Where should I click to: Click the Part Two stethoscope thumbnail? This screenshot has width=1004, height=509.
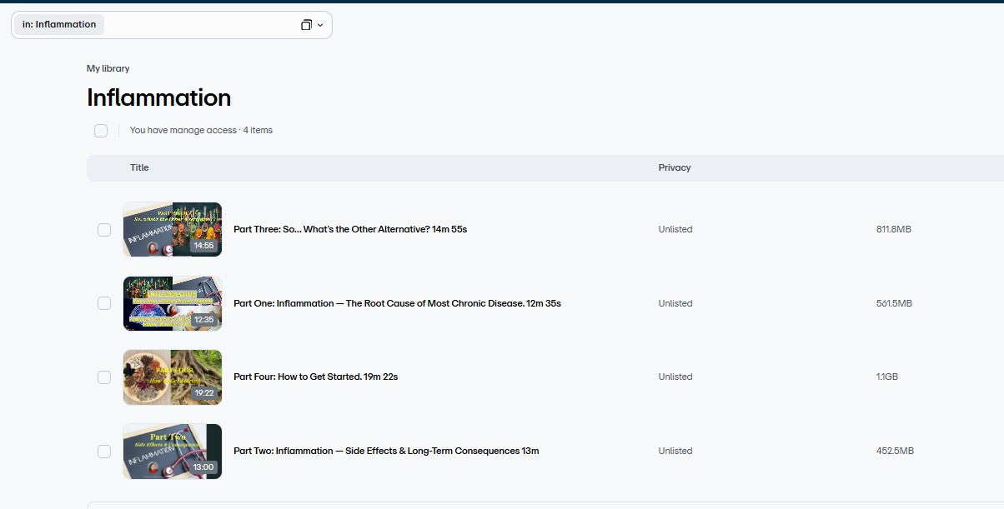173,452
